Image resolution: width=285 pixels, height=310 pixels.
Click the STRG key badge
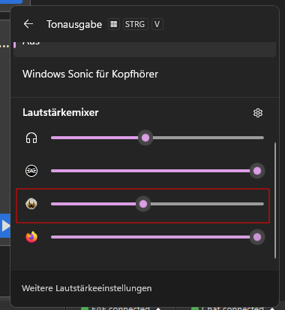135,24
